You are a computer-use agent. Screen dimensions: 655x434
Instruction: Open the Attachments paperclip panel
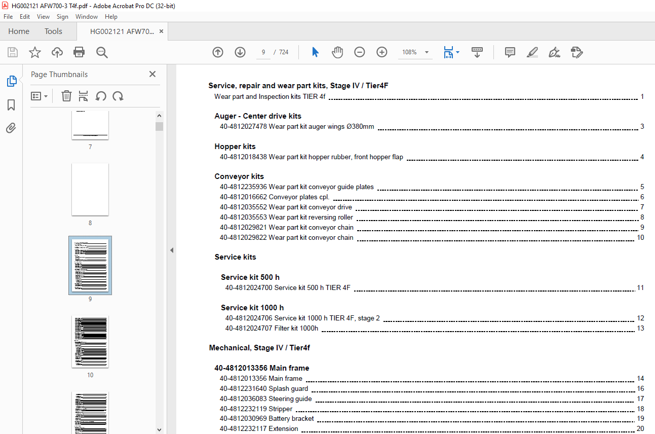tap(11, 128)
